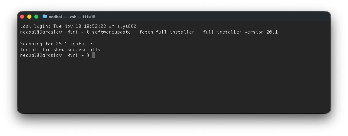
Task: Minimize the Terminal with the yellow button
Action: coord(29,17)
